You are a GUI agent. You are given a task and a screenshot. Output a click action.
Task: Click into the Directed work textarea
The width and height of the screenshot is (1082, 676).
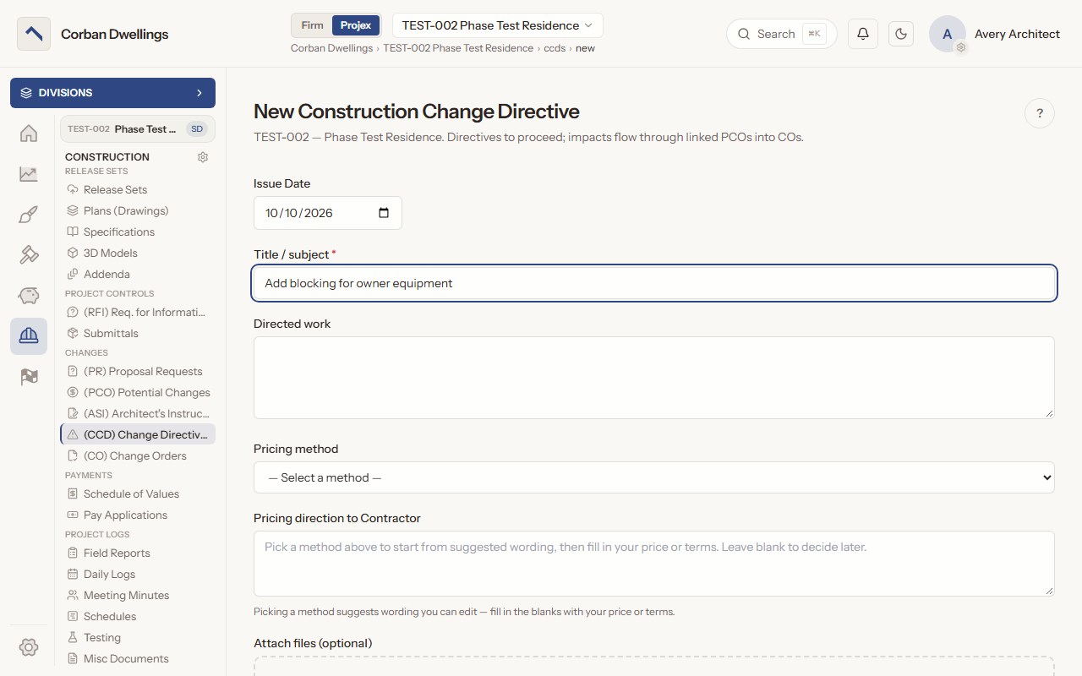654,378
